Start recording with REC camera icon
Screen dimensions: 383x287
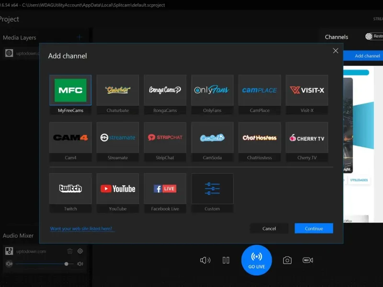coord(308,260)
